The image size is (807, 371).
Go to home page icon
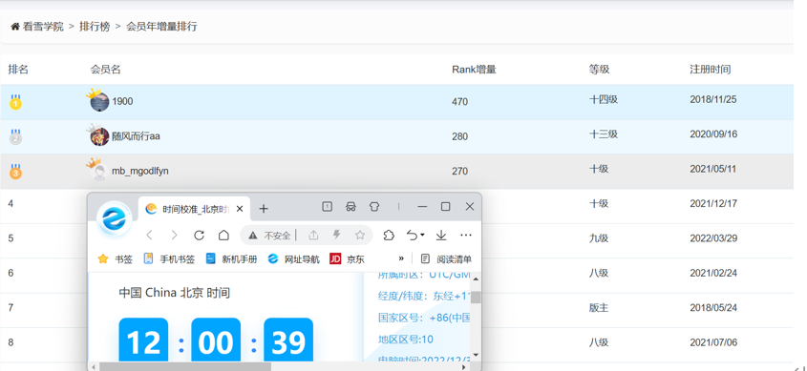pyautogui.click(x=223, y=236)
